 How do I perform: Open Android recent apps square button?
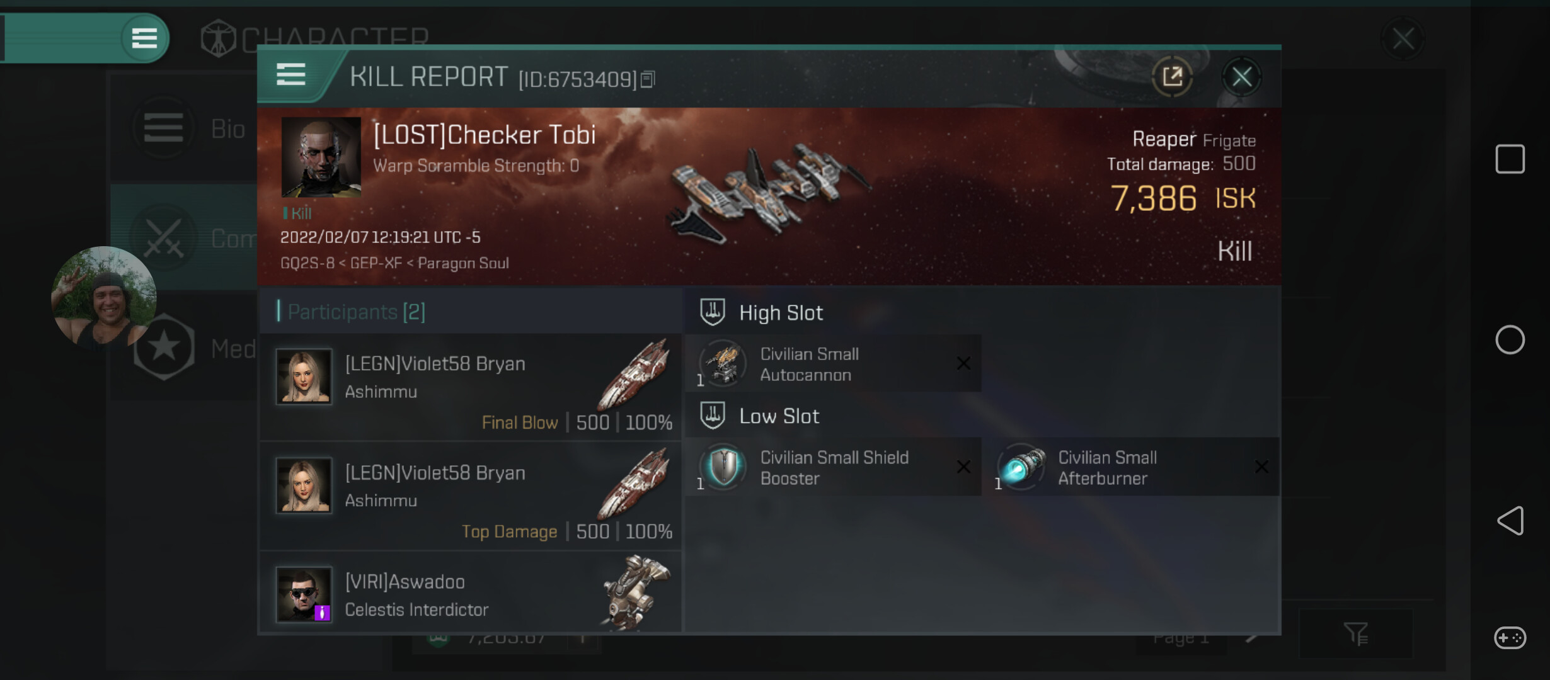coord(1510,159)
